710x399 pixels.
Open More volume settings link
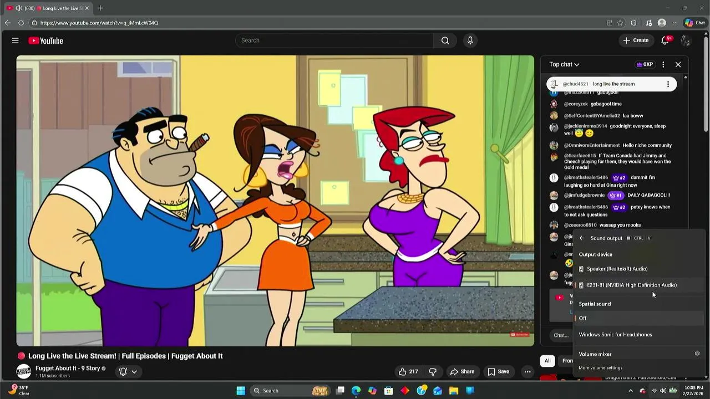tap(600, 368)
